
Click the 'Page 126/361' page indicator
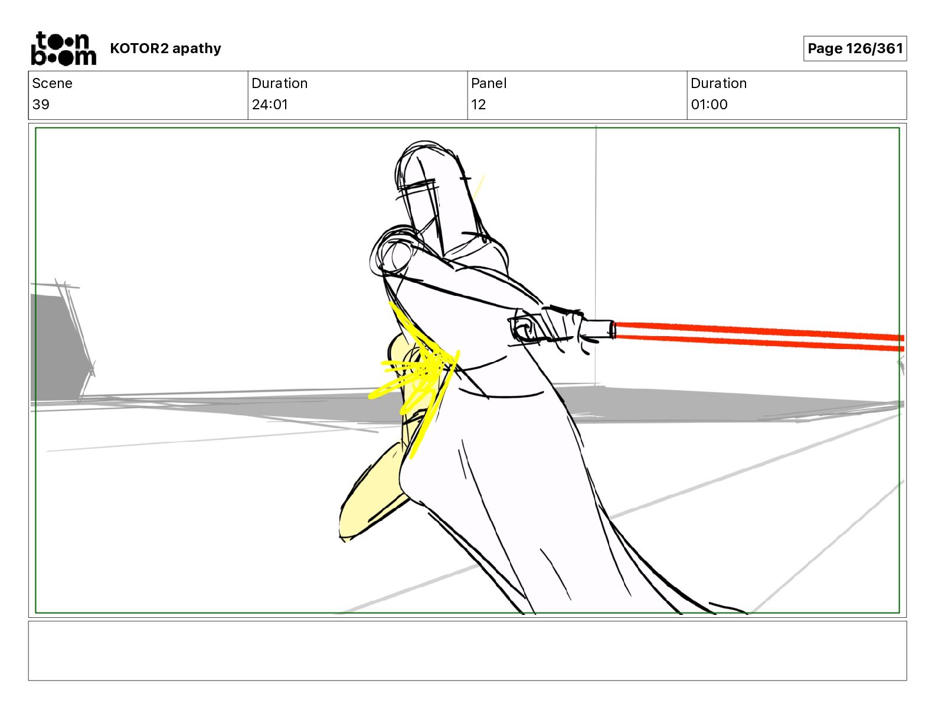pos(855,48)
